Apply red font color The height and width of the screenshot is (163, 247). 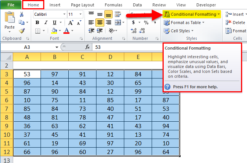tap(66, 31)
